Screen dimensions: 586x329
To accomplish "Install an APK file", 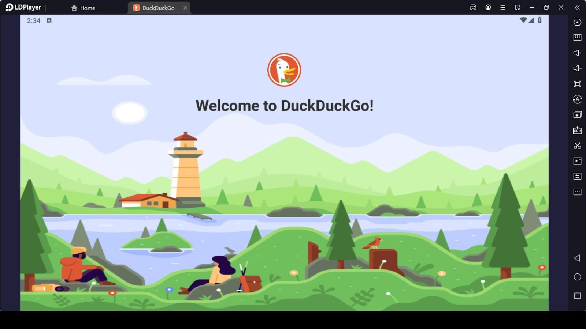I will [x=577, y=130].
